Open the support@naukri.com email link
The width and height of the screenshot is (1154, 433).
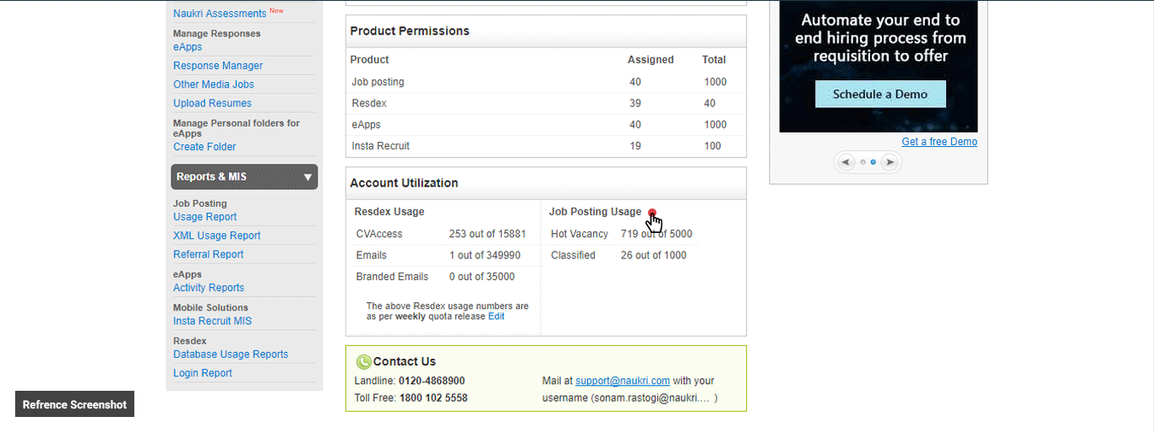(x=623, y=381)
